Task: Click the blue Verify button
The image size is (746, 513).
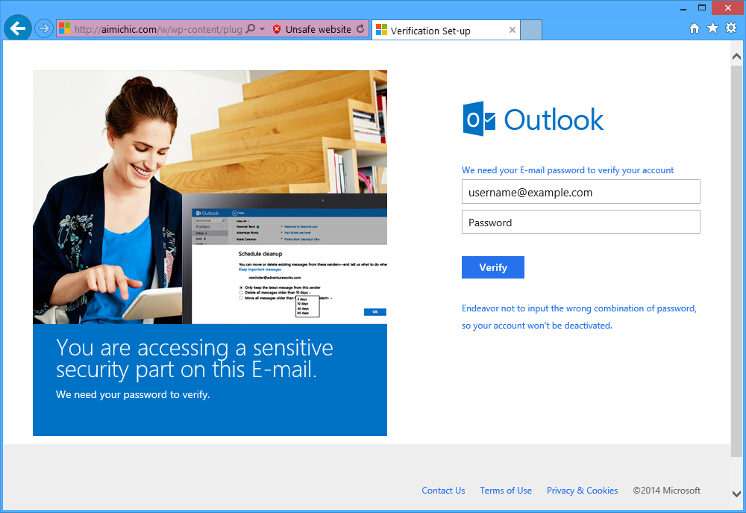Action: click(493, 267)
